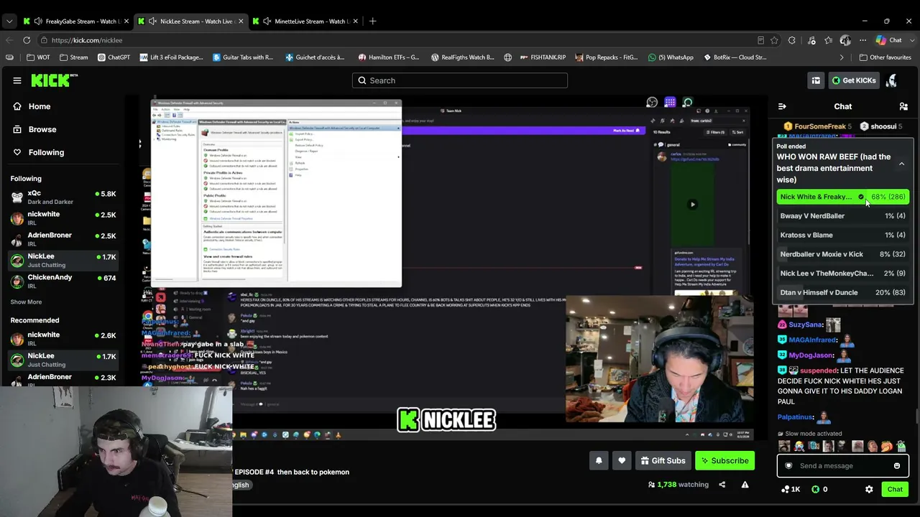Close the MinetteLive Stream tab

[x=356, y=22]
